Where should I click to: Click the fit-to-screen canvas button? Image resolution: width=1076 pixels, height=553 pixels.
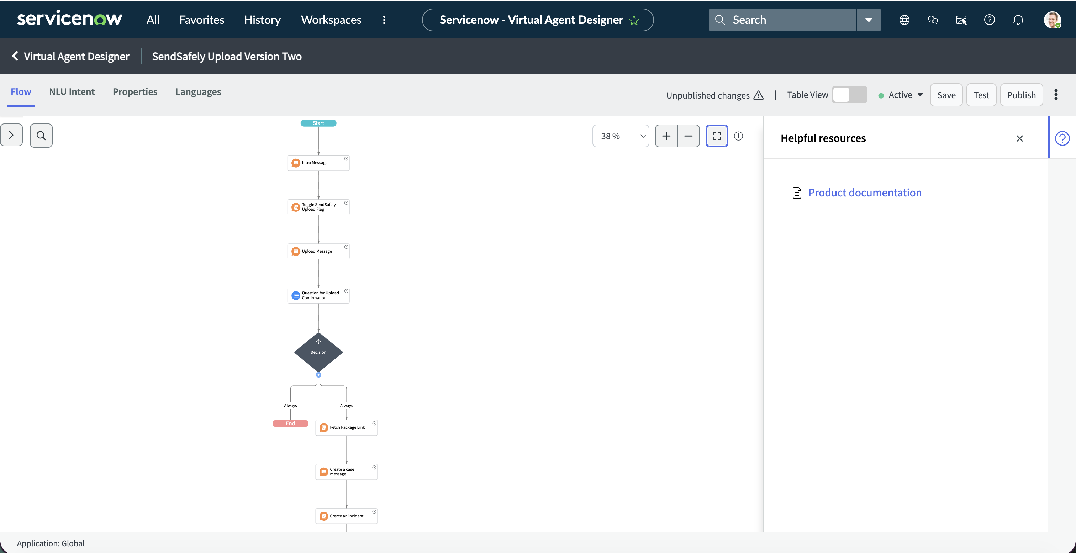[x=717, y=136]
